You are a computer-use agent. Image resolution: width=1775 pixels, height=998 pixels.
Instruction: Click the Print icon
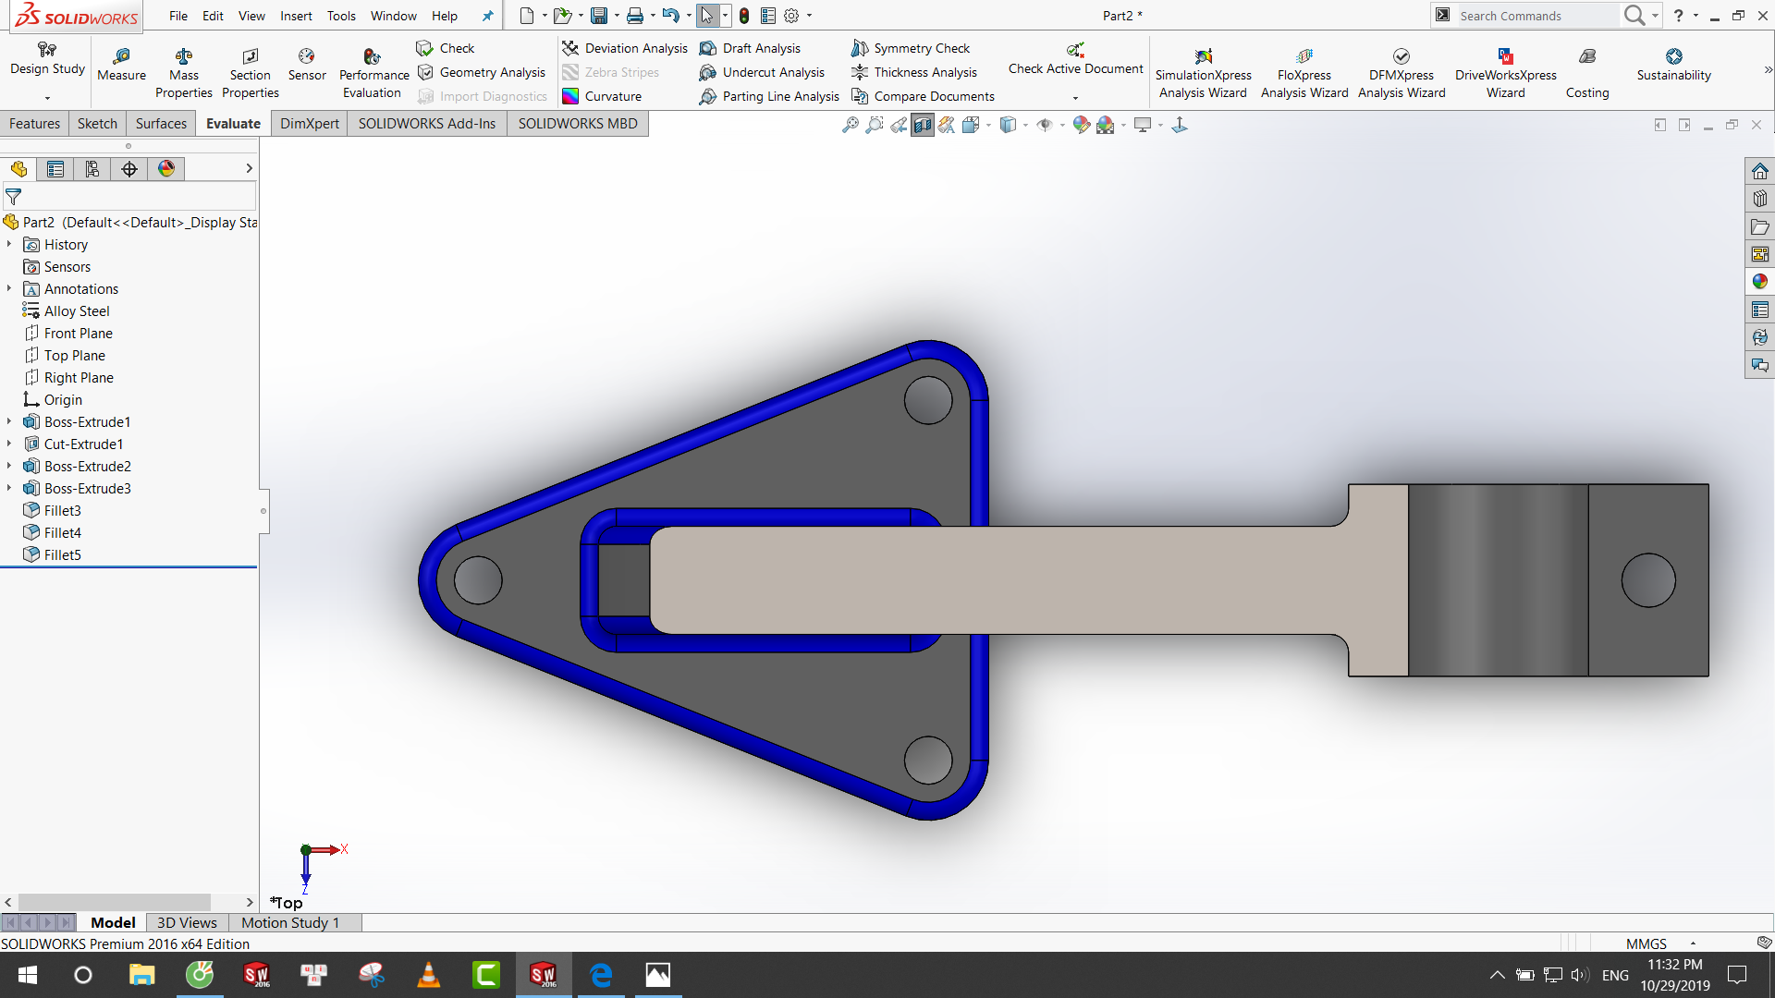click(635, 16)
